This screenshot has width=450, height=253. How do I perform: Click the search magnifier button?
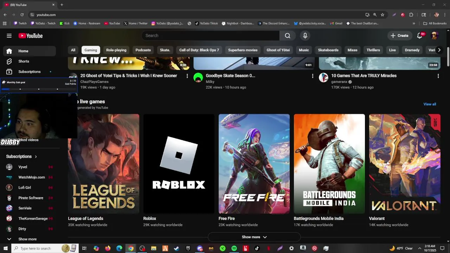tap(288, 35)
